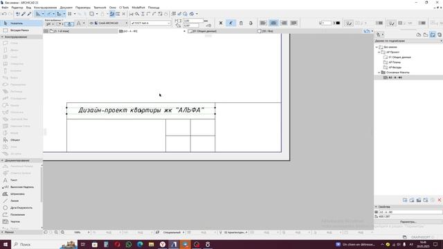443x249 pixels.
Task: Click the layout name field А3 - А - Ф0
Action: [410, 212]
